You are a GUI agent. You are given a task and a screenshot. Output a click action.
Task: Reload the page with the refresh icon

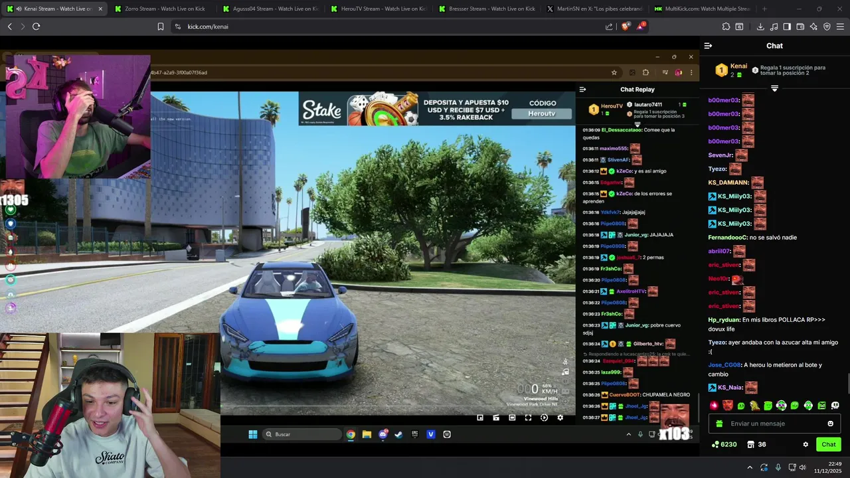point(36,27)
